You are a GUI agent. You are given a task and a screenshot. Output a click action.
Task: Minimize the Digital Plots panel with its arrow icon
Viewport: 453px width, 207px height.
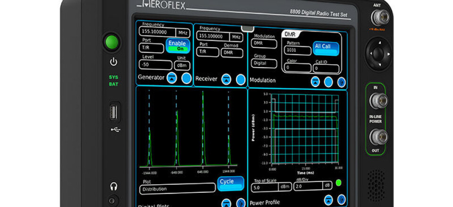[226, 203]
